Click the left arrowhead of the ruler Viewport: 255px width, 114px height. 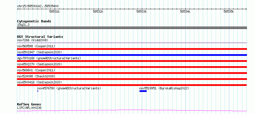click(18, 9)
